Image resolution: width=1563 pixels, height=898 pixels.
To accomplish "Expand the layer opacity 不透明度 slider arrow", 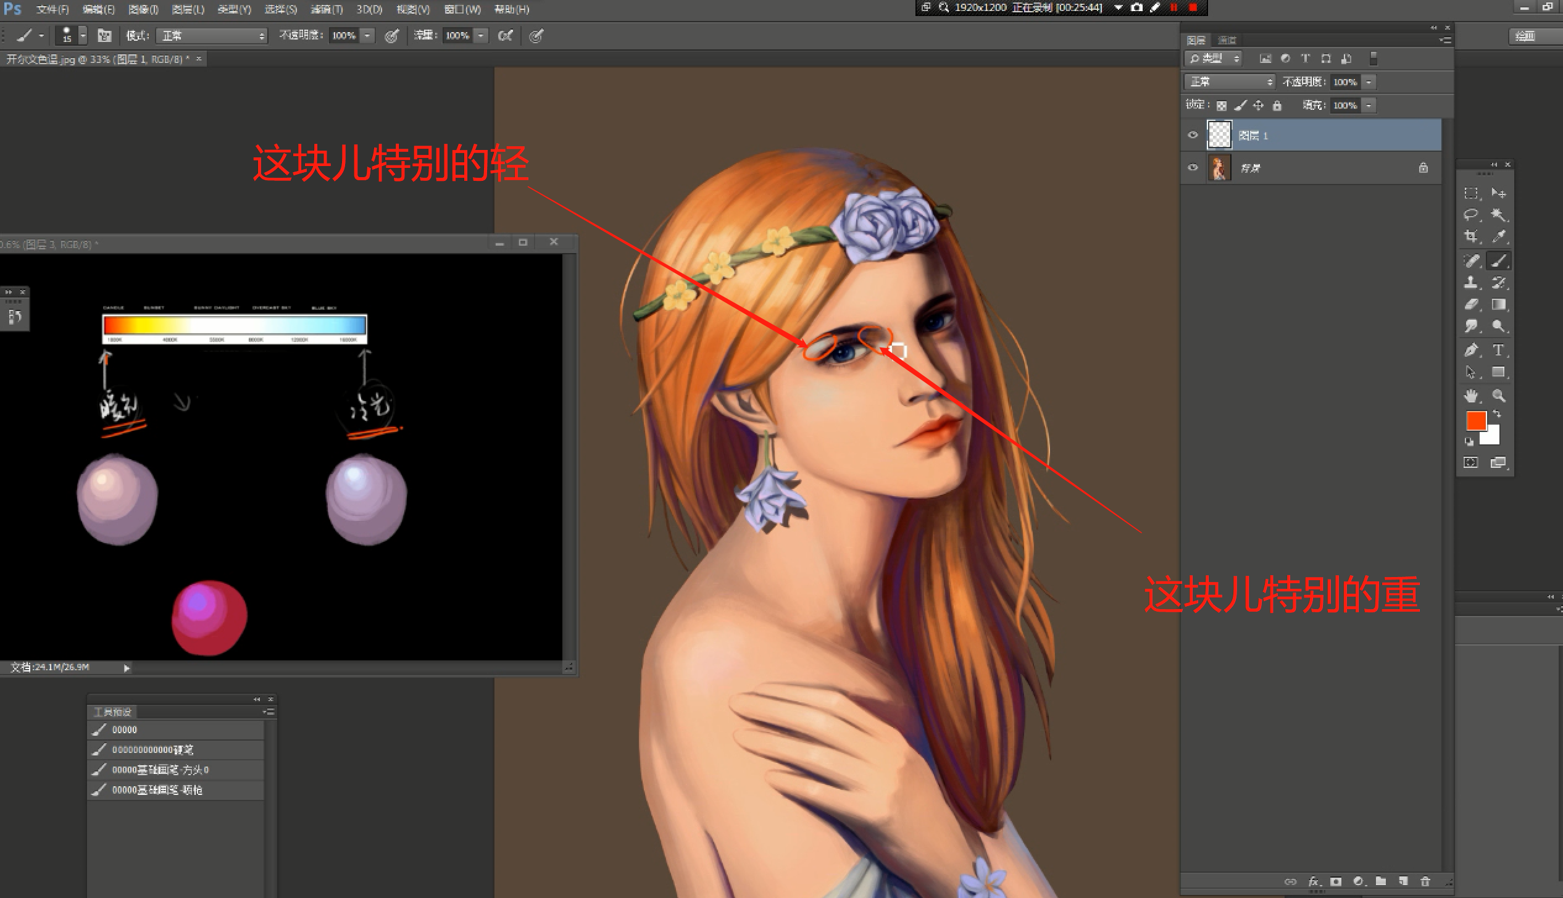I will click(x=1369, y=81).
